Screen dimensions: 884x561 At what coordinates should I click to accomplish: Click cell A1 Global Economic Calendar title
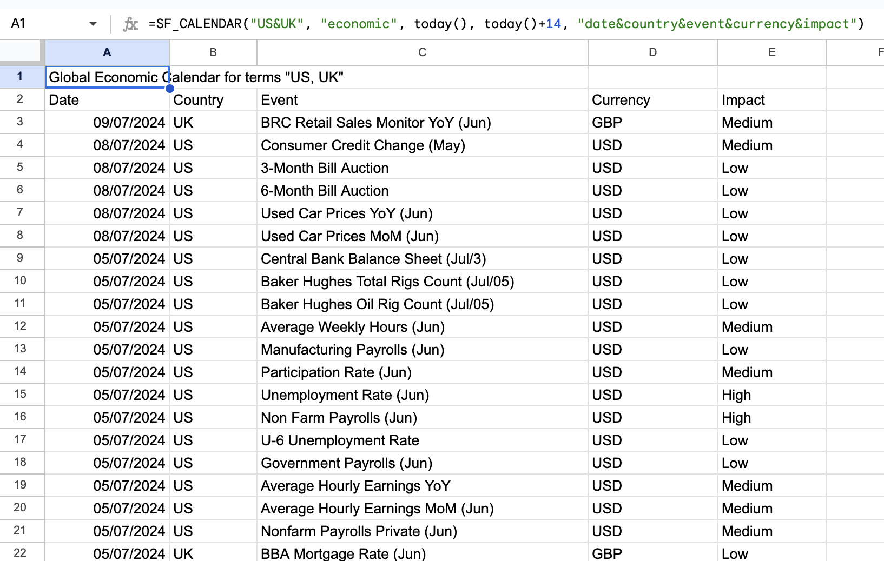pos(107,77)
